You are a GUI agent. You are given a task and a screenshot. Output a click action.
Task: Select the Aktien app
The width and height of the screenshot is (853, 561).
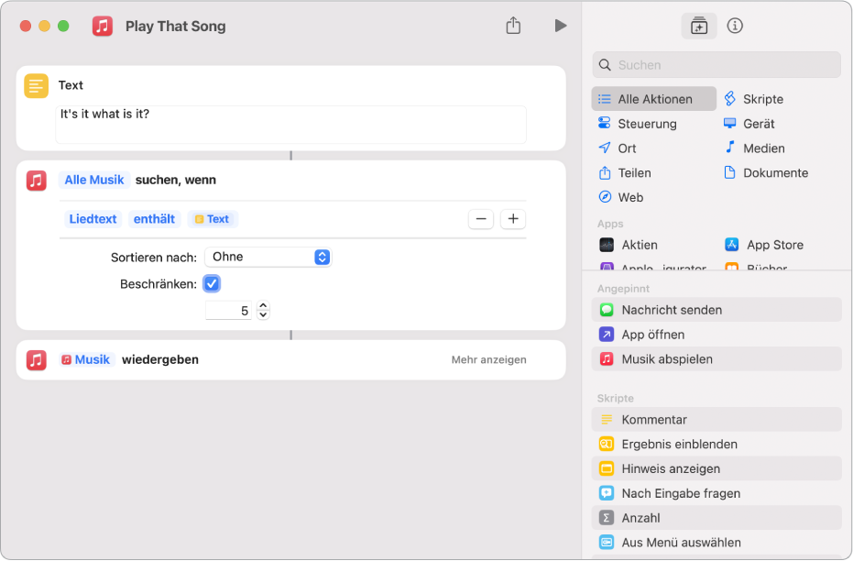coord(629,245)
